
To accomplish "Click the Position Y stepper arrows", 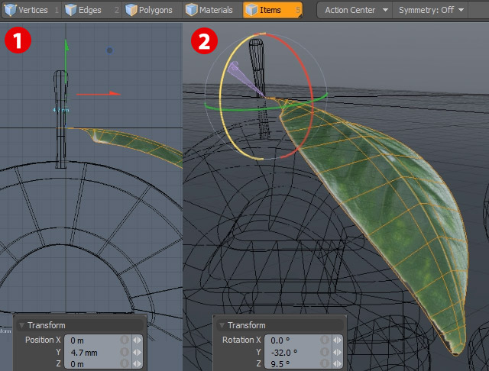I will 137,353.
